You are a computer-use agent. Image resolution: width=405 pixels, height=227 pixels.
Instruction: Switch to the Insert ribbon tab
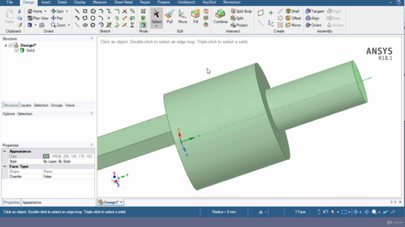tap(46, 3)
